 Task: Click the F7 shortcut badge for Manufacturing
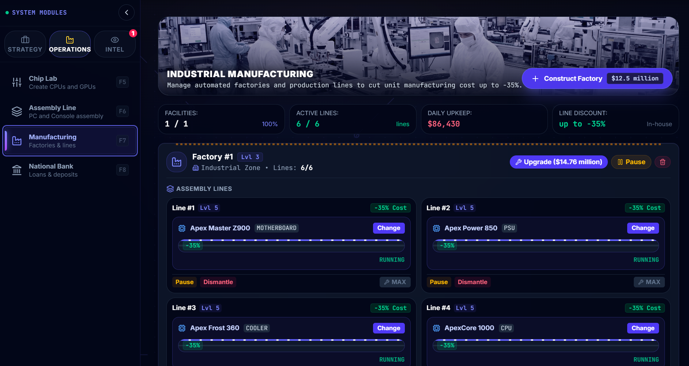[x=123, y=140]
